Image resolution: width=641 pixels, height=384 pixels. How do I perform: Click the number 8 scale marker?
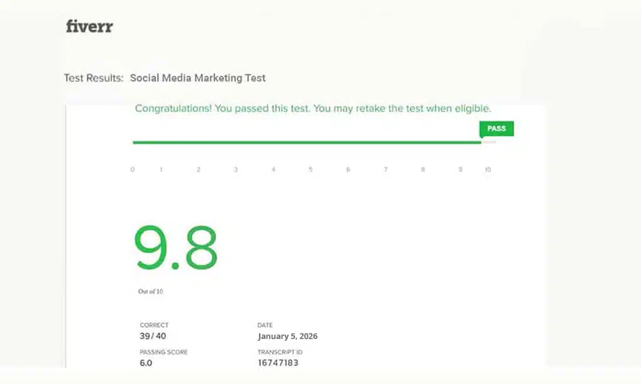[423, 169]
